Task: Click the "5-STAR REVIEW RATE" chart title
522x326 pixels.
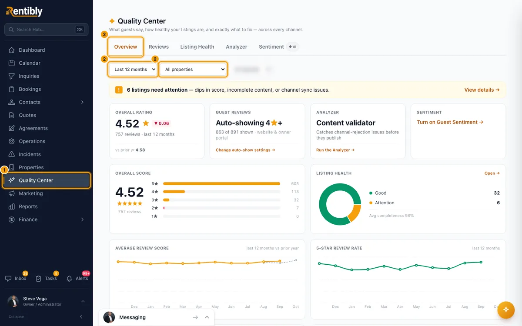Action: pyautogui.click(x=339, y=248)
